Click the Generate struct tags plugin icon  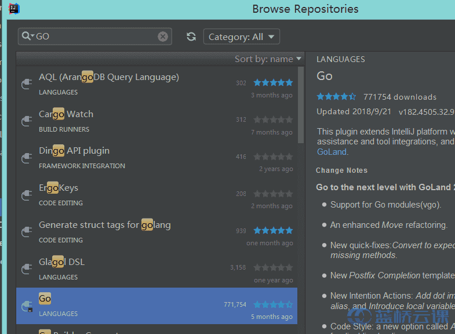tap(27, 232)
